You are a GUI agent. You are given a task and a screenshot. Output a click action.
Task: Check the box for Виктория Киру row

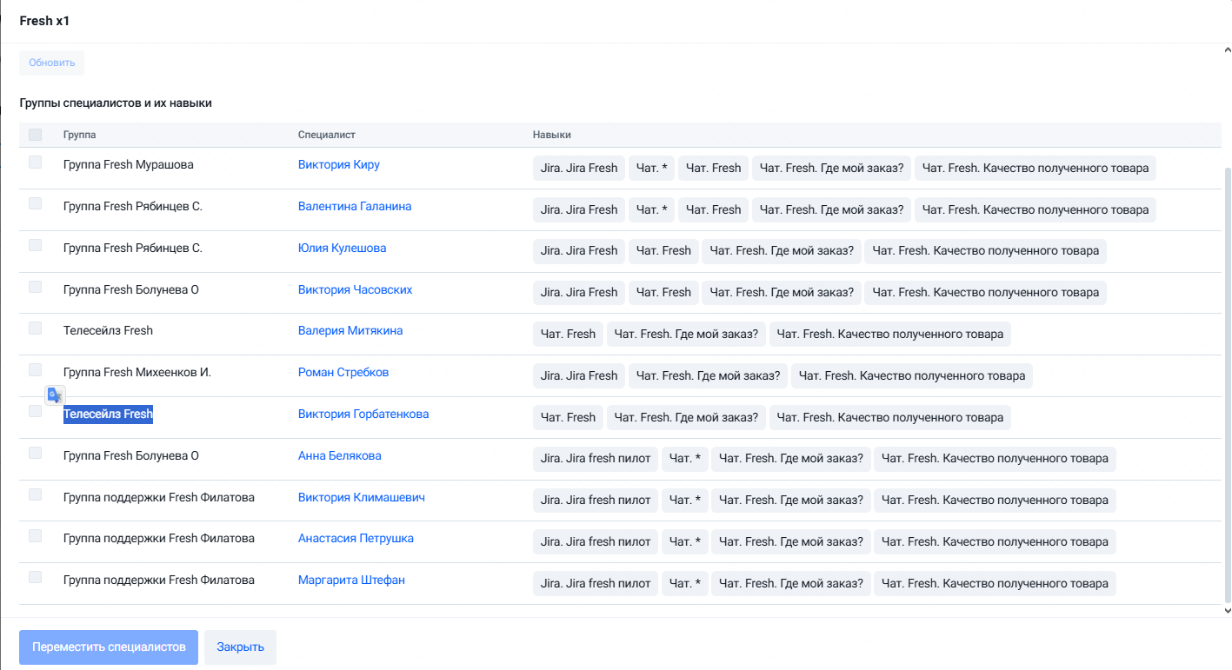35,162
